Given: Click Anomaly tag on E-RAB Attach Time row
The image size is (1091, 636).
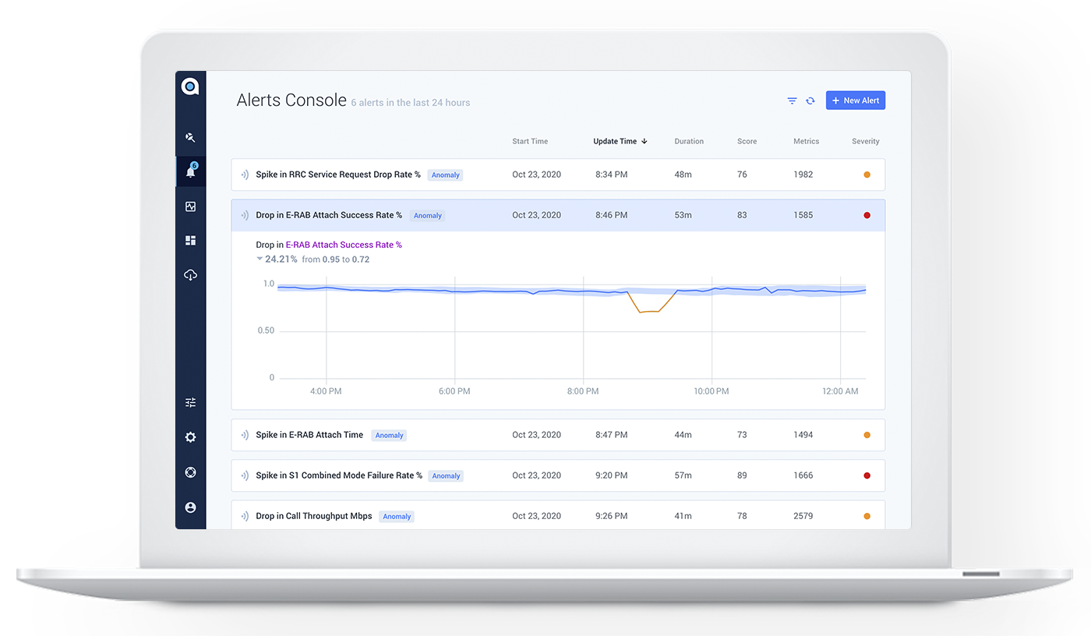Looking at the screenshot, I should click(389, 436).
